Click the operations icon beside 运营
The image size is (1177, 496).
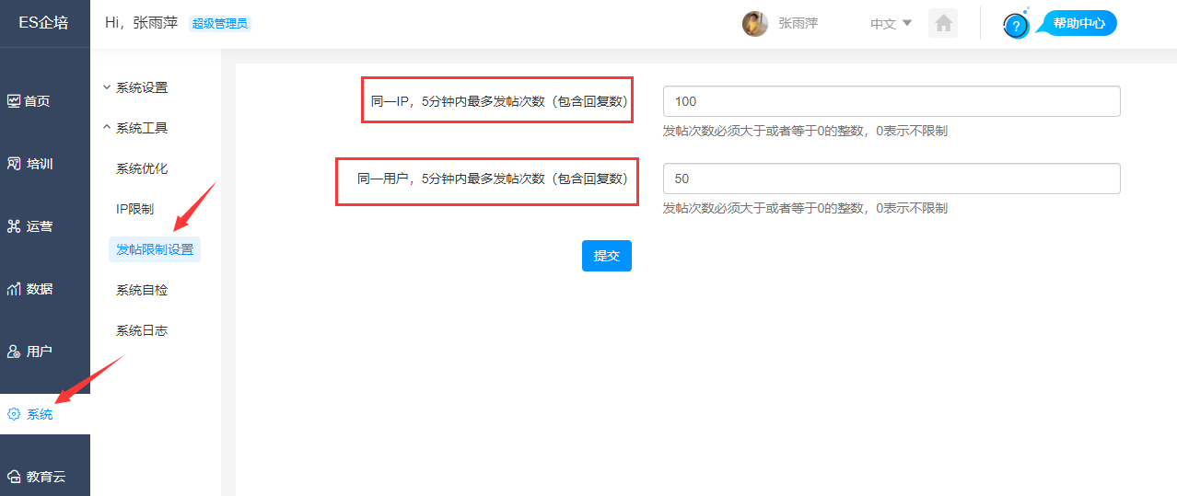pyautogui.click(x=14, y=226)
